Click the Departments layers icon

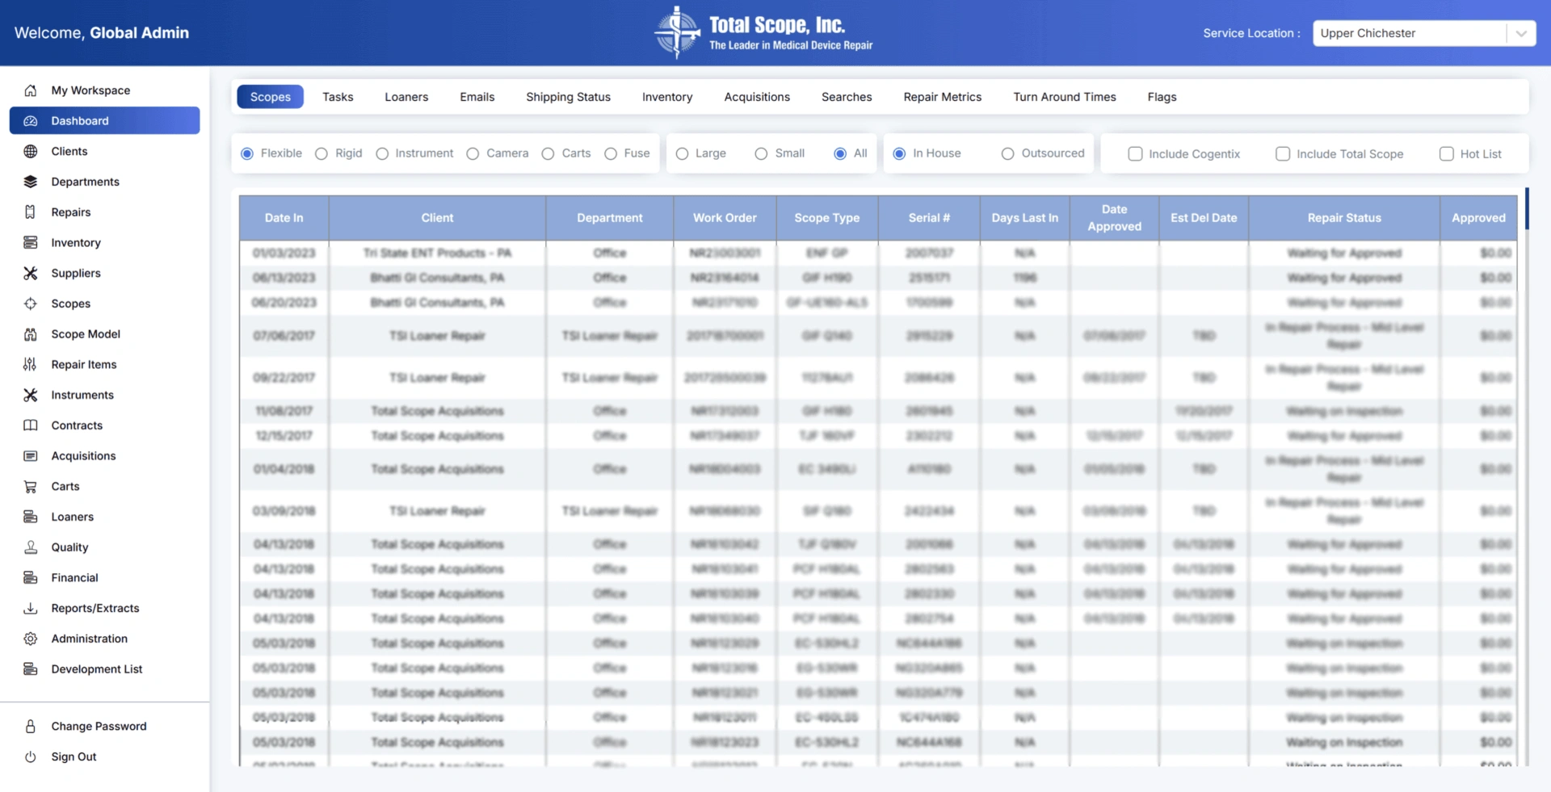point(31,182)
